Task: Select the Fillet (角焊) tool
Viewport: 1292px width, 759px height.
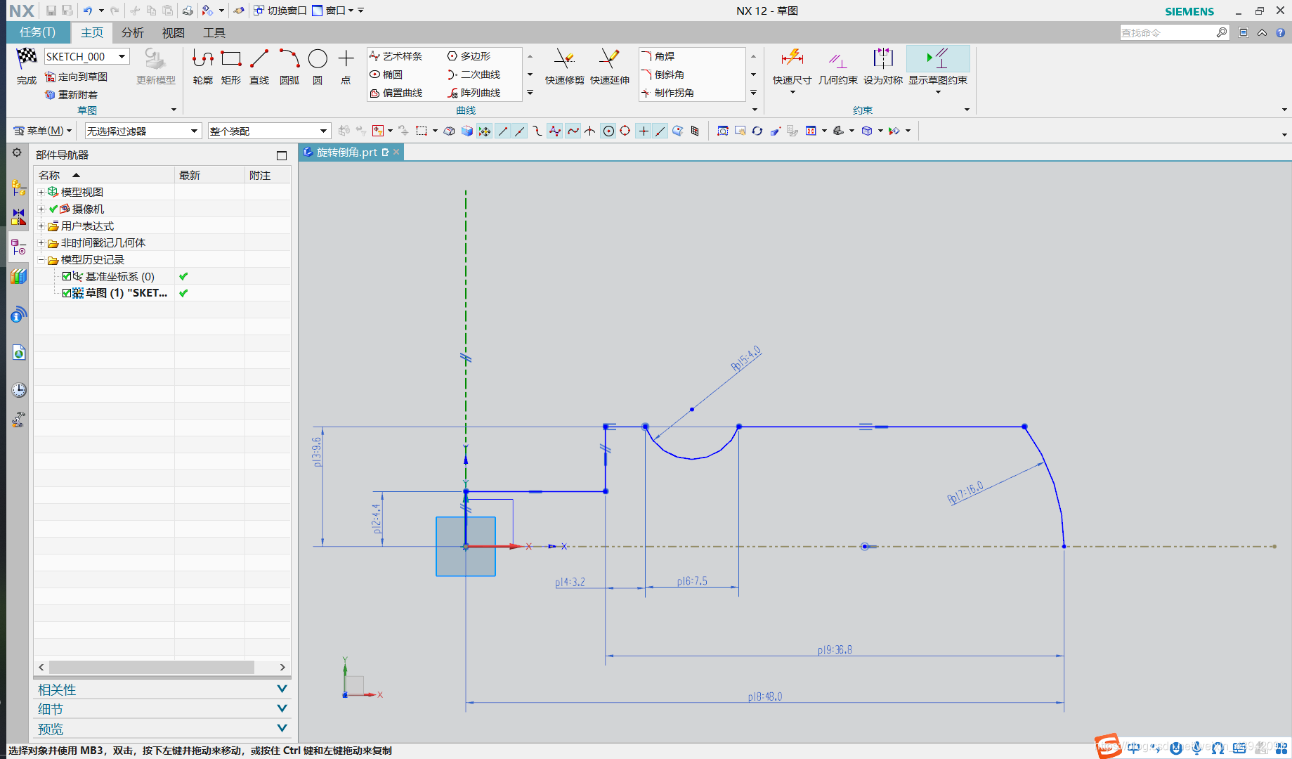Action: [x=658, y=56]
